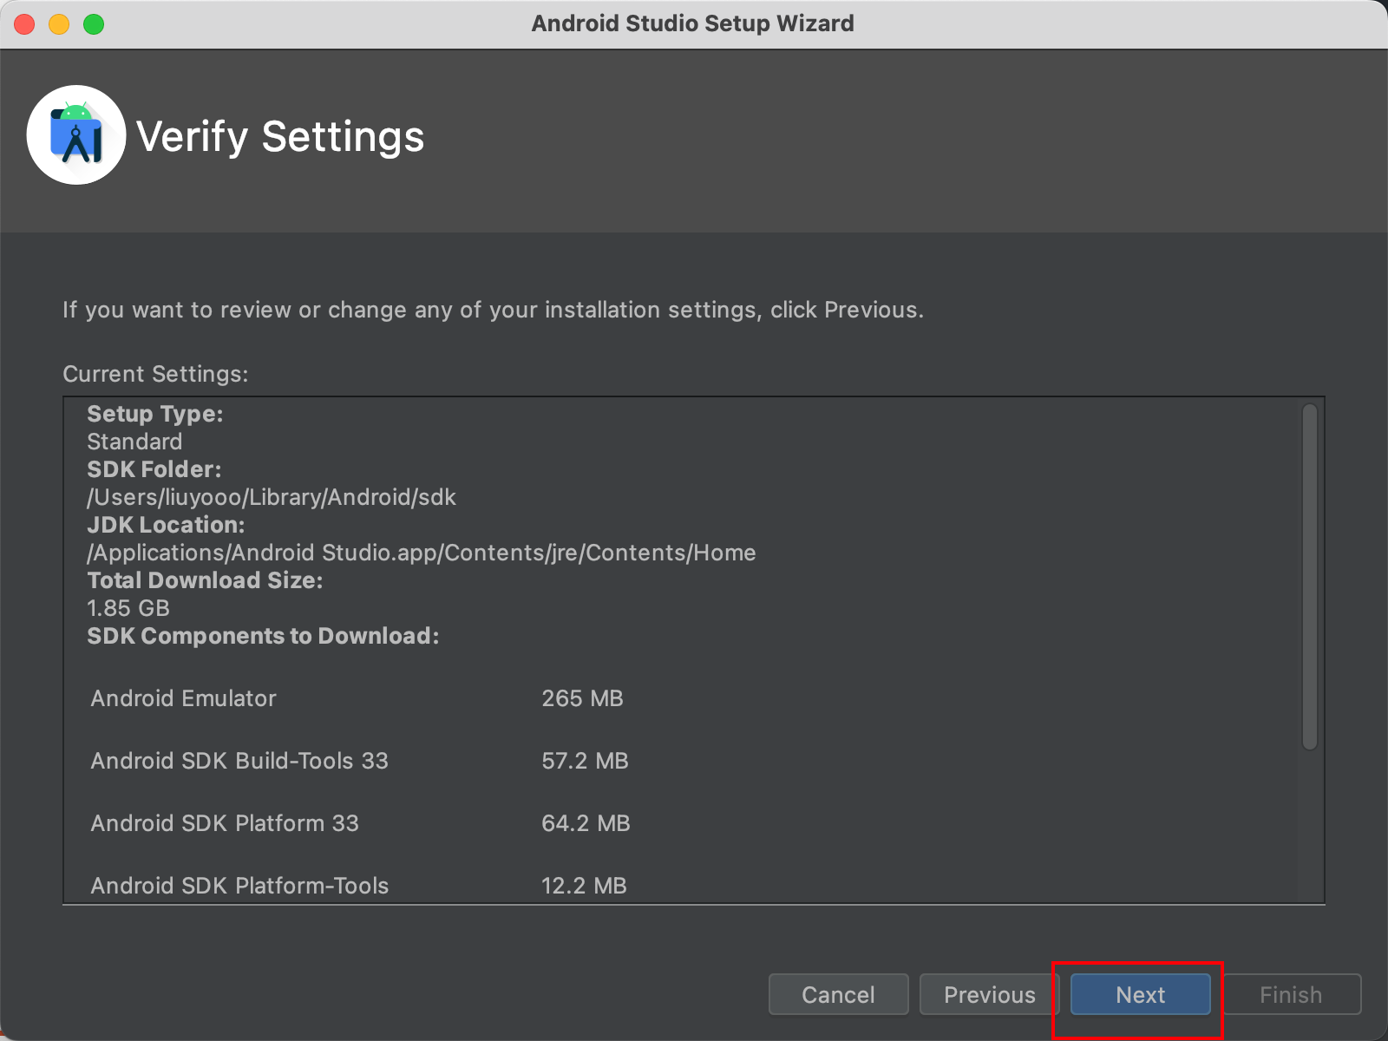Click the JDK Location heading
Image resolution: width=1388 pixels, height=1041 pixels.
click(x=166, y=525)
